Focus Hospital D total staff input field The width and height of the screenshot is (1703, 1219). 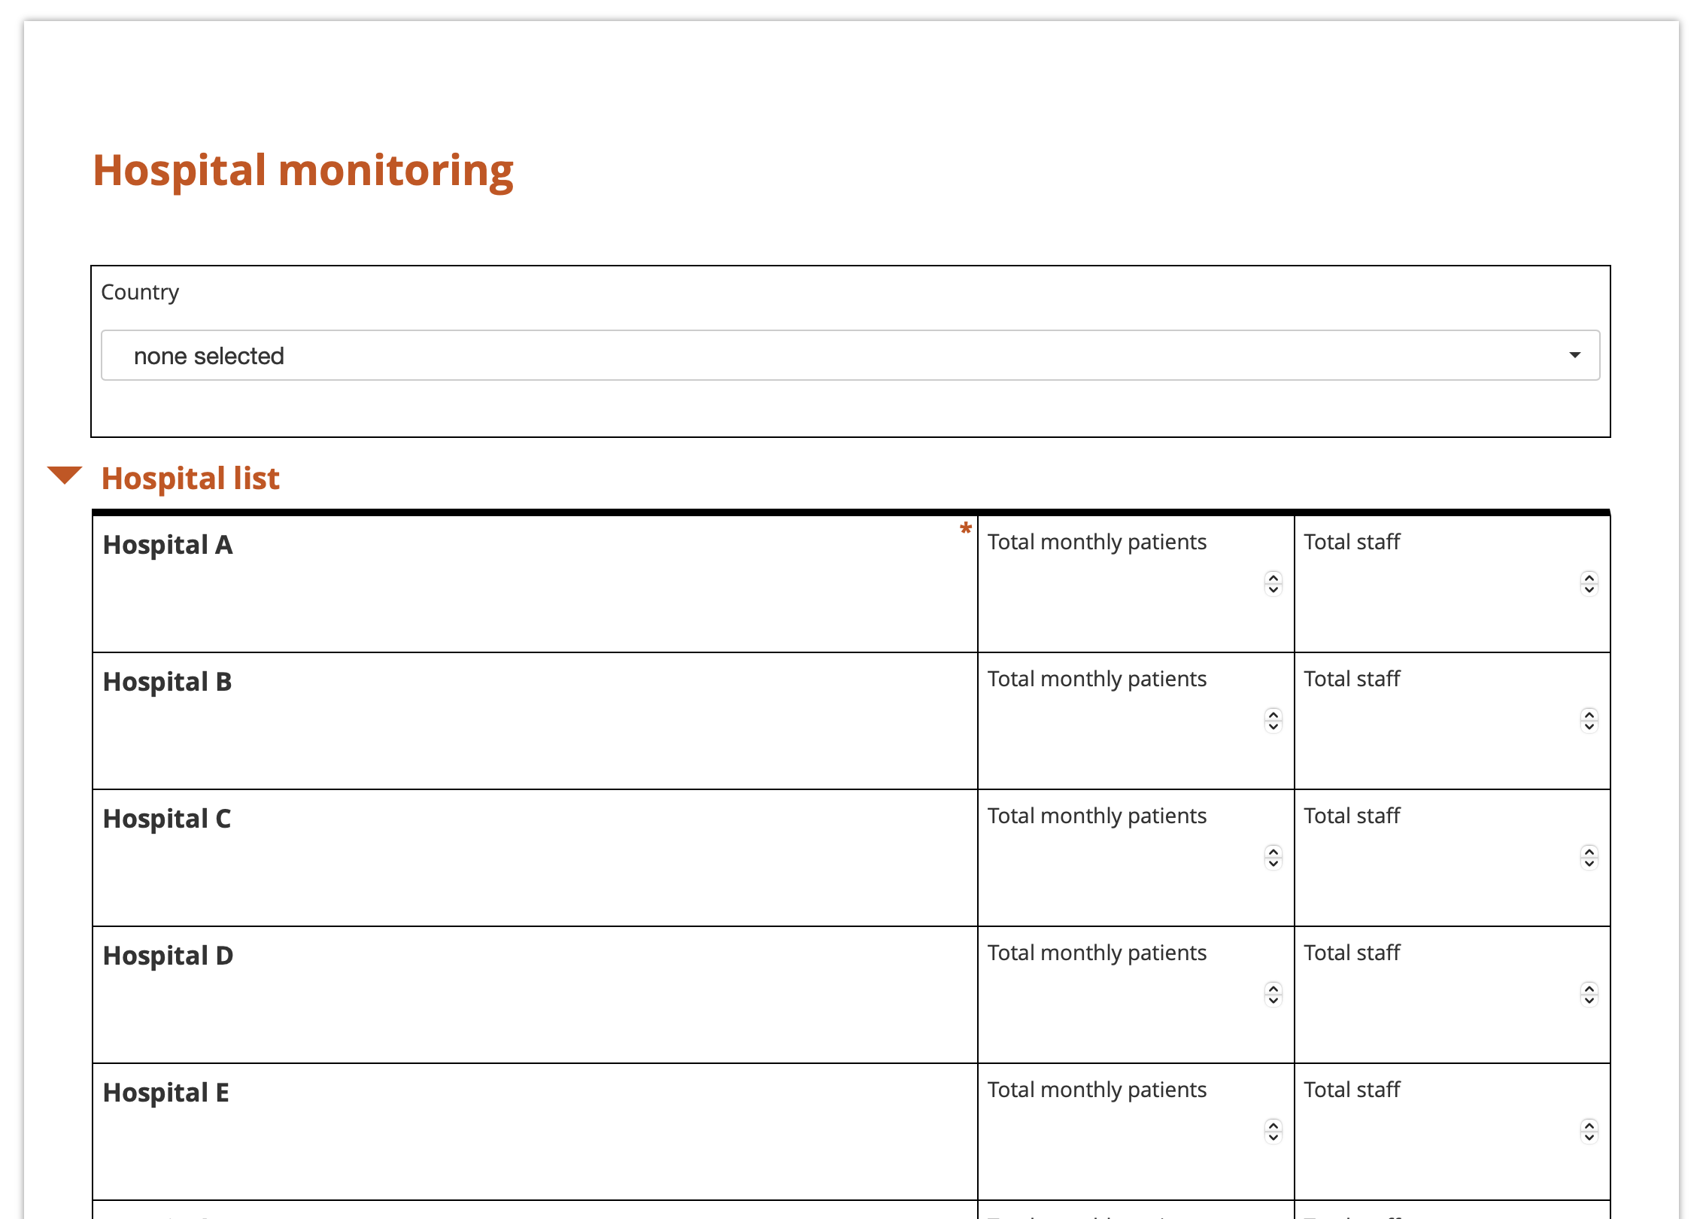(1437, 995)
